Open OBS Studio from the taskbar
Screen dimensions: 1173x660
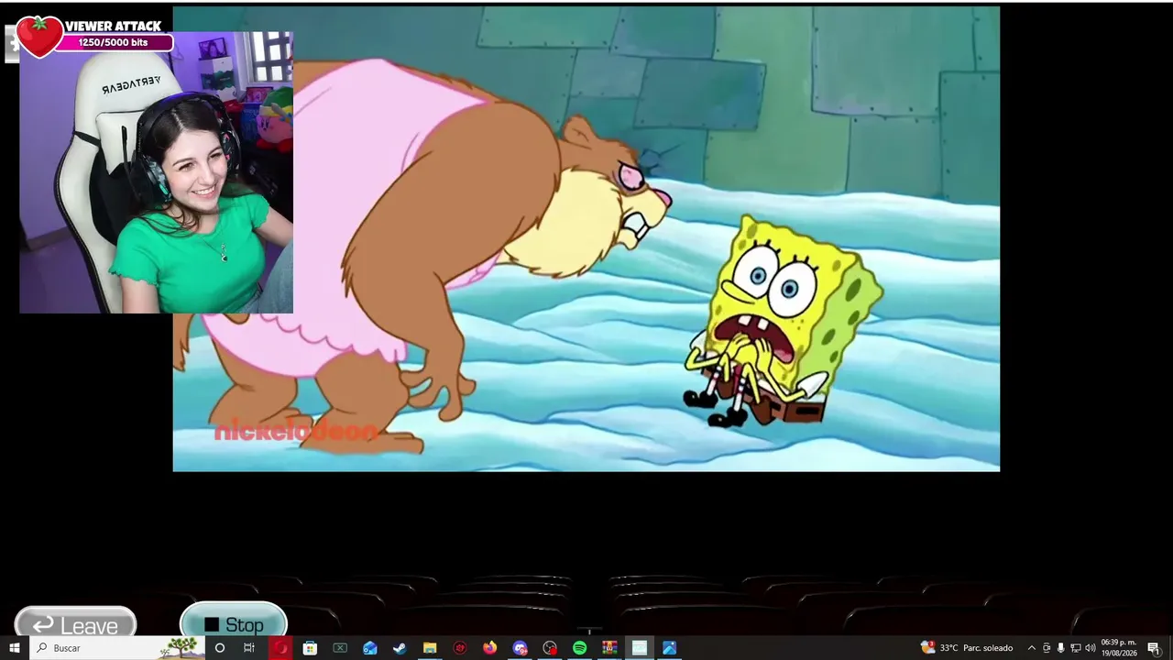[x=550, y=648]
